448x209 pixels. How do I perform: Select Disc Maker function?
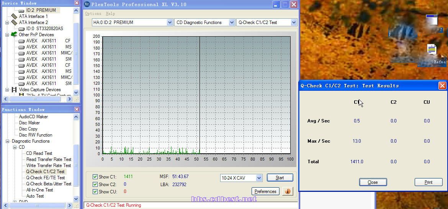29,123
